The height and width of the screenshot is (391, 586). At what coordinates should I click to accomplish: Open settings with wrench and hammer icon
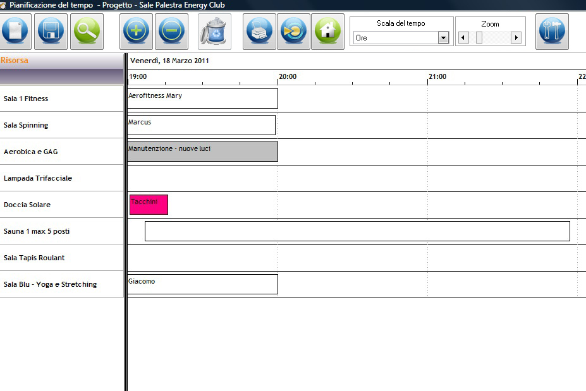(x=552, y=32)
